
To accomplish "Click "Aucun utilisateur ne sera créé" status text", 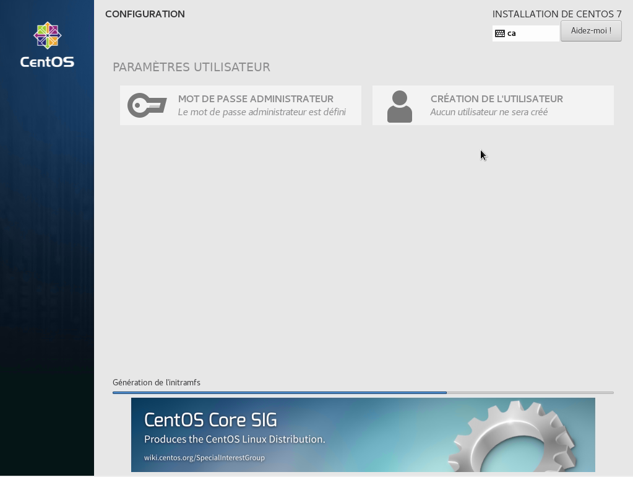I will (489, 112).
